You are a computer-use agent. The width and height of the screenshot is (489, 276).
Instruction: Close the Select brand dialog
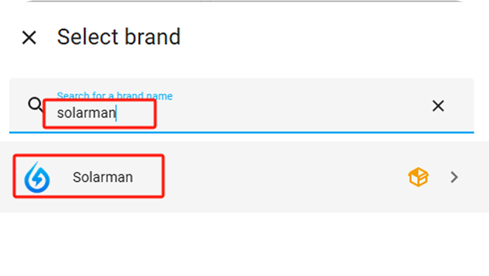(x=29, y=37)
